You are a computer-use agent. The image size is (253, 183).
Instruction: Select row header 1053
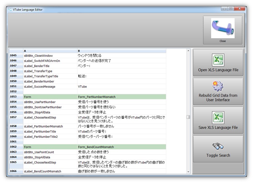pyautogui.click(x=16, y=97)
